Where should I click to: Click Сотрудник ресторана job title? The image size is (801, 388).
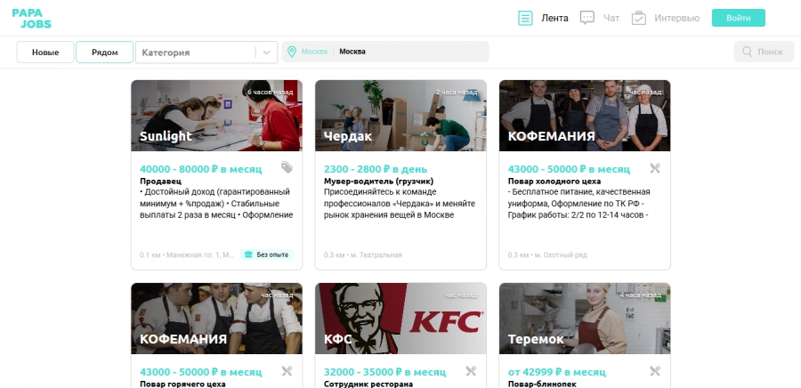pyautogui.click(x=368, y=384)
